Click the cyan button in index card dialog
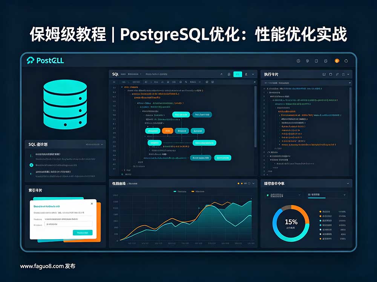Viewport: 377px width, 282px height. coord(83,233)
